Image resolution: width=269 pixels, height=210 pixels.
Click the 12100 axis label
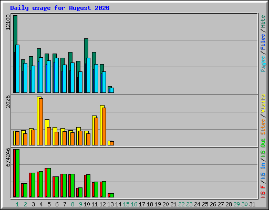coord(8,22)
